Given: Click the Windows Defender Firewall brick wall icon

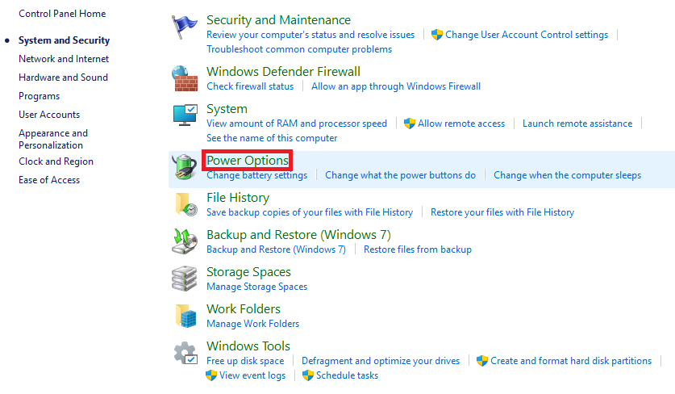Looking at the screenshot, I should (x=185, y=78).
